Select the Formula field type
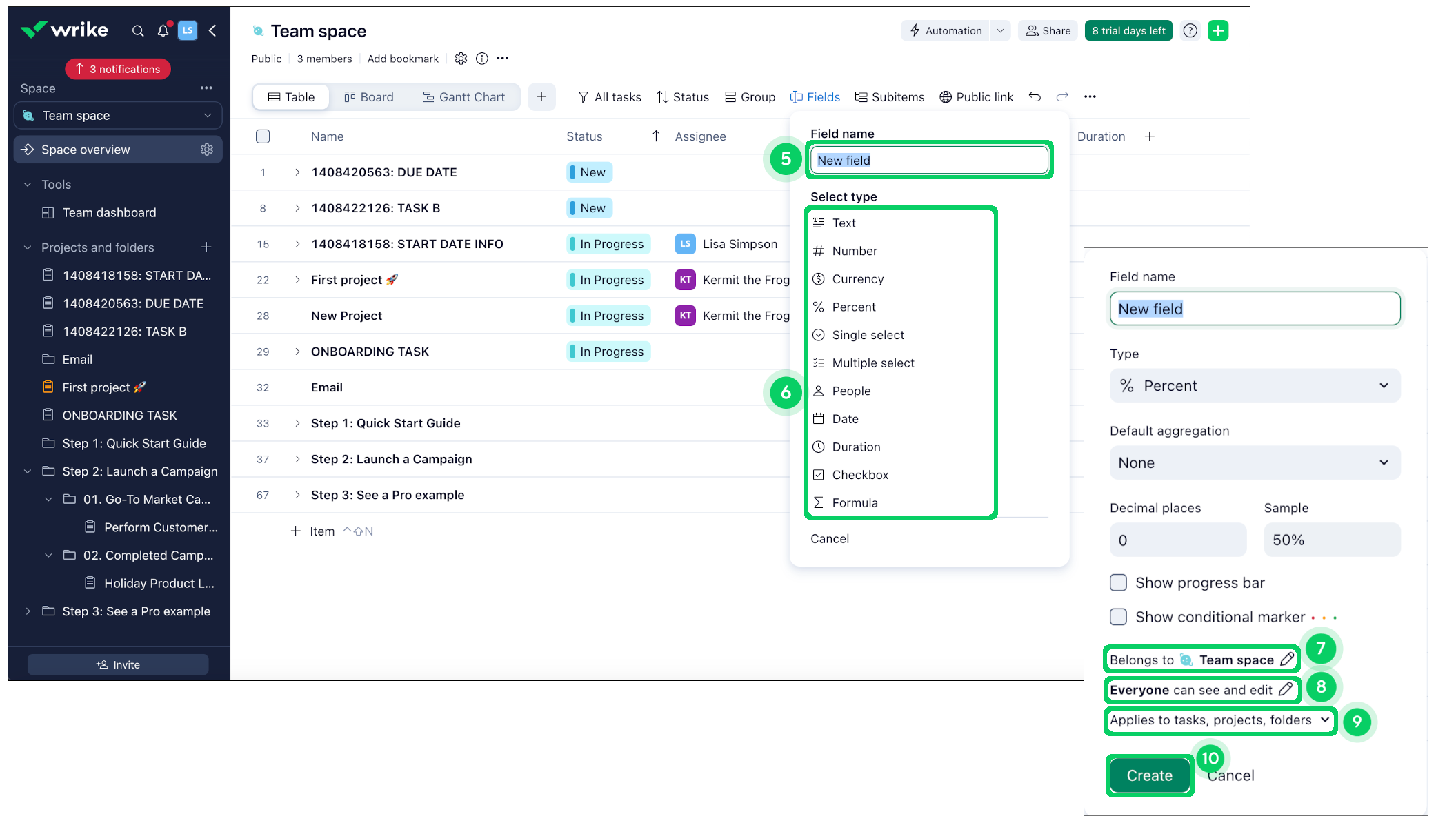 [854, 502]
